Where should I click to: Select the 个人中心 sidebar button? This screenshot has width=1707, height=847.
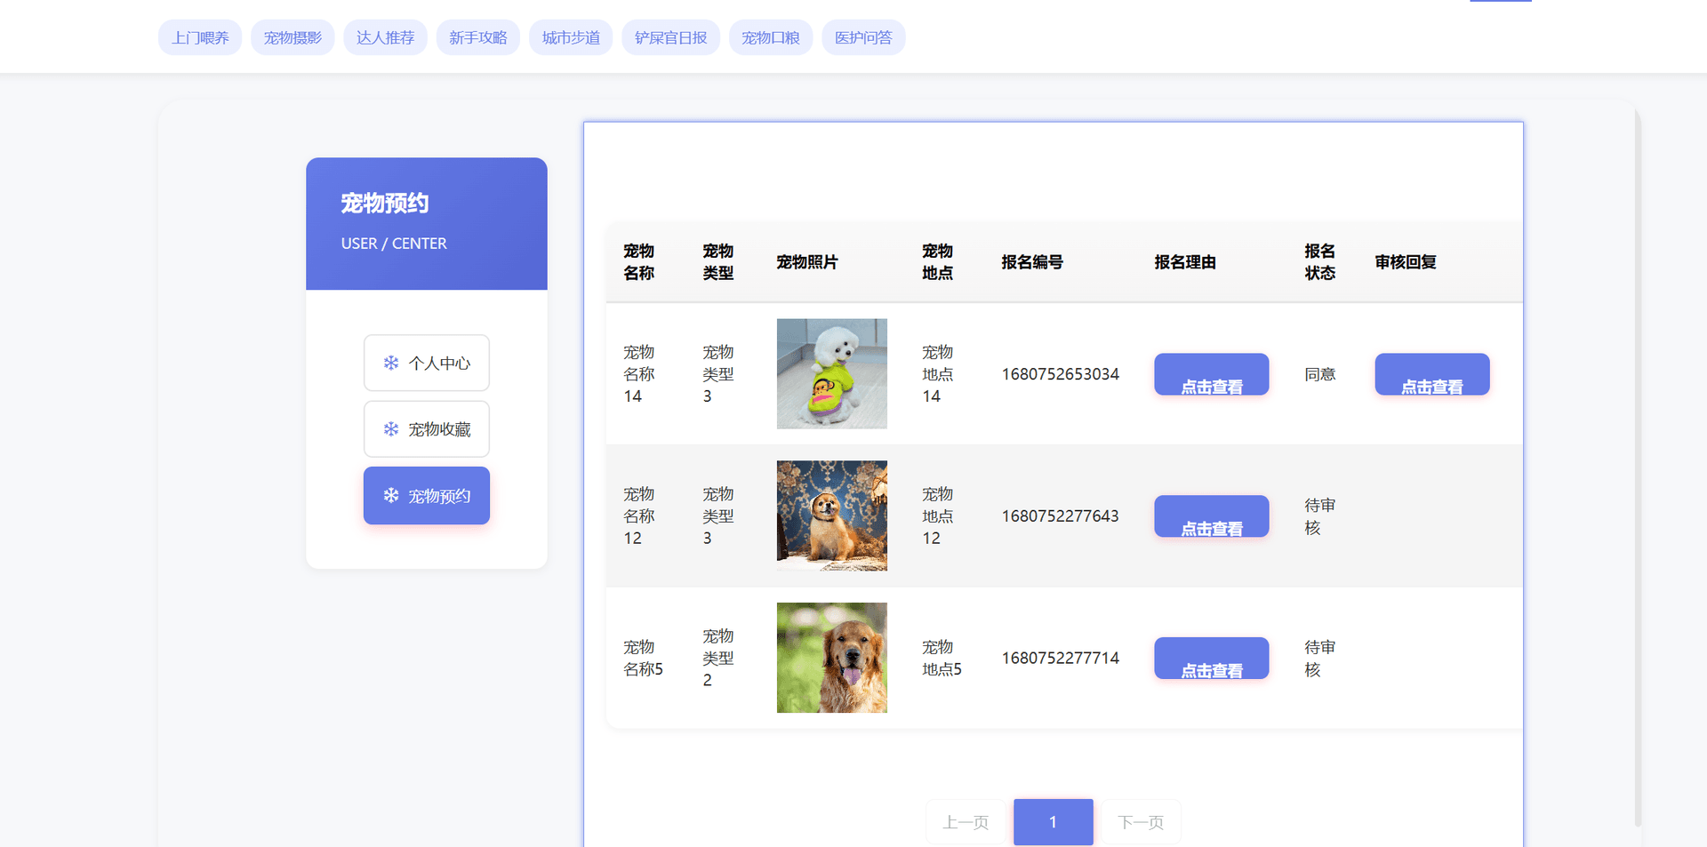click(x=426, y=363)
